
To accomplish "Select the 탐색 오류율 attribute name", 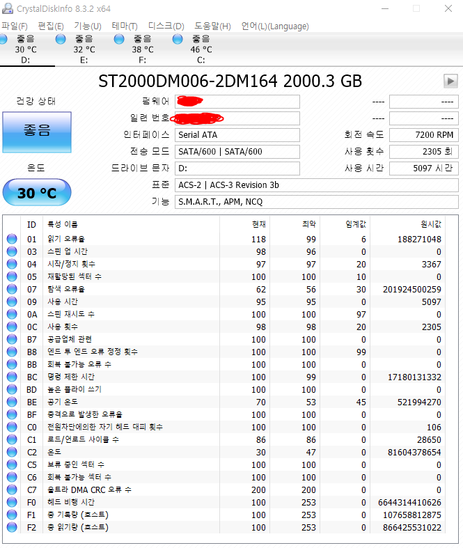I will pos(66,289).
